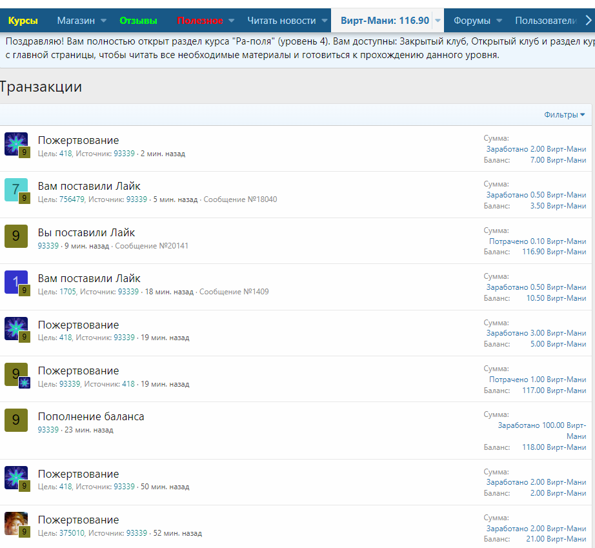Screen dimensions: 595x548
Task: Select Полезное in the navigation bar
Action: click(x=200, y=21)
